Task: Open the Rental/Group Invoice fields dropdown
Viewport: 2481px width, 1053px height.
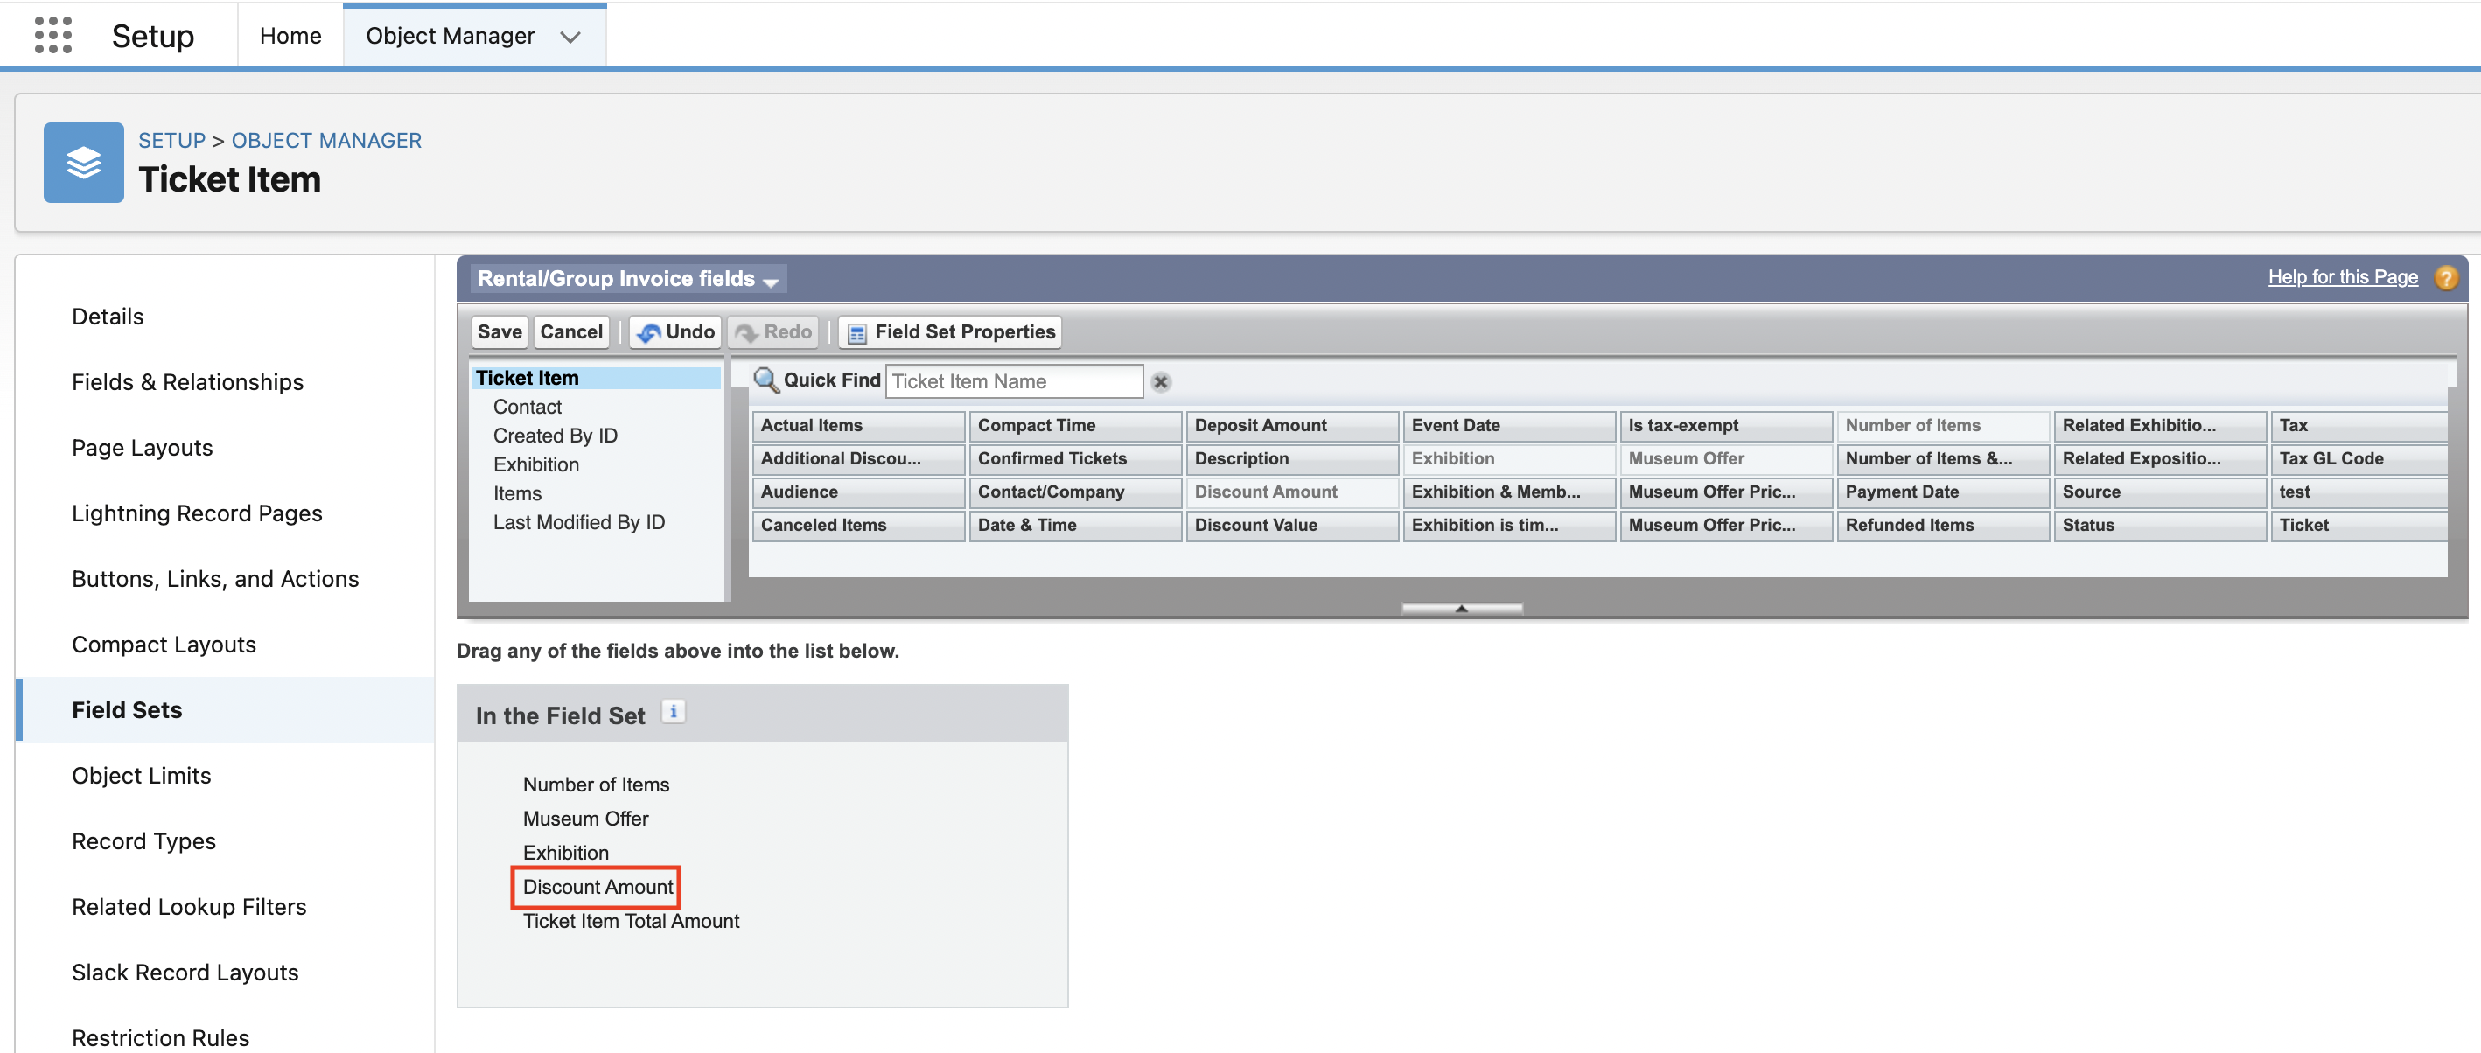Action: click(772, 281)
